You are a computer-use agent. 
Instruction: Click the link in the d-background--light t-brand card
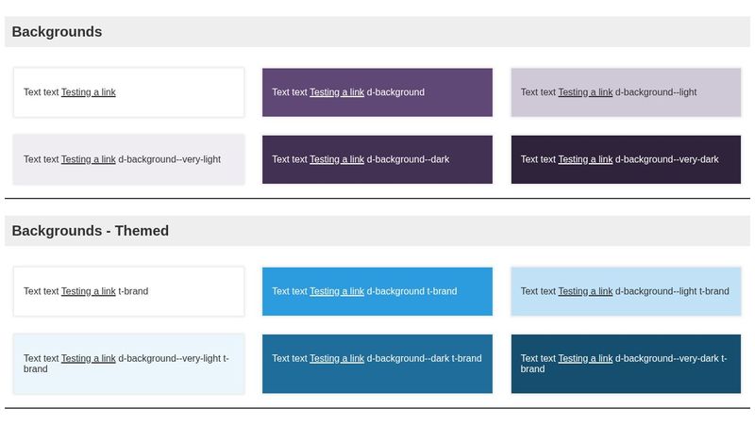[x=585, y=291]
